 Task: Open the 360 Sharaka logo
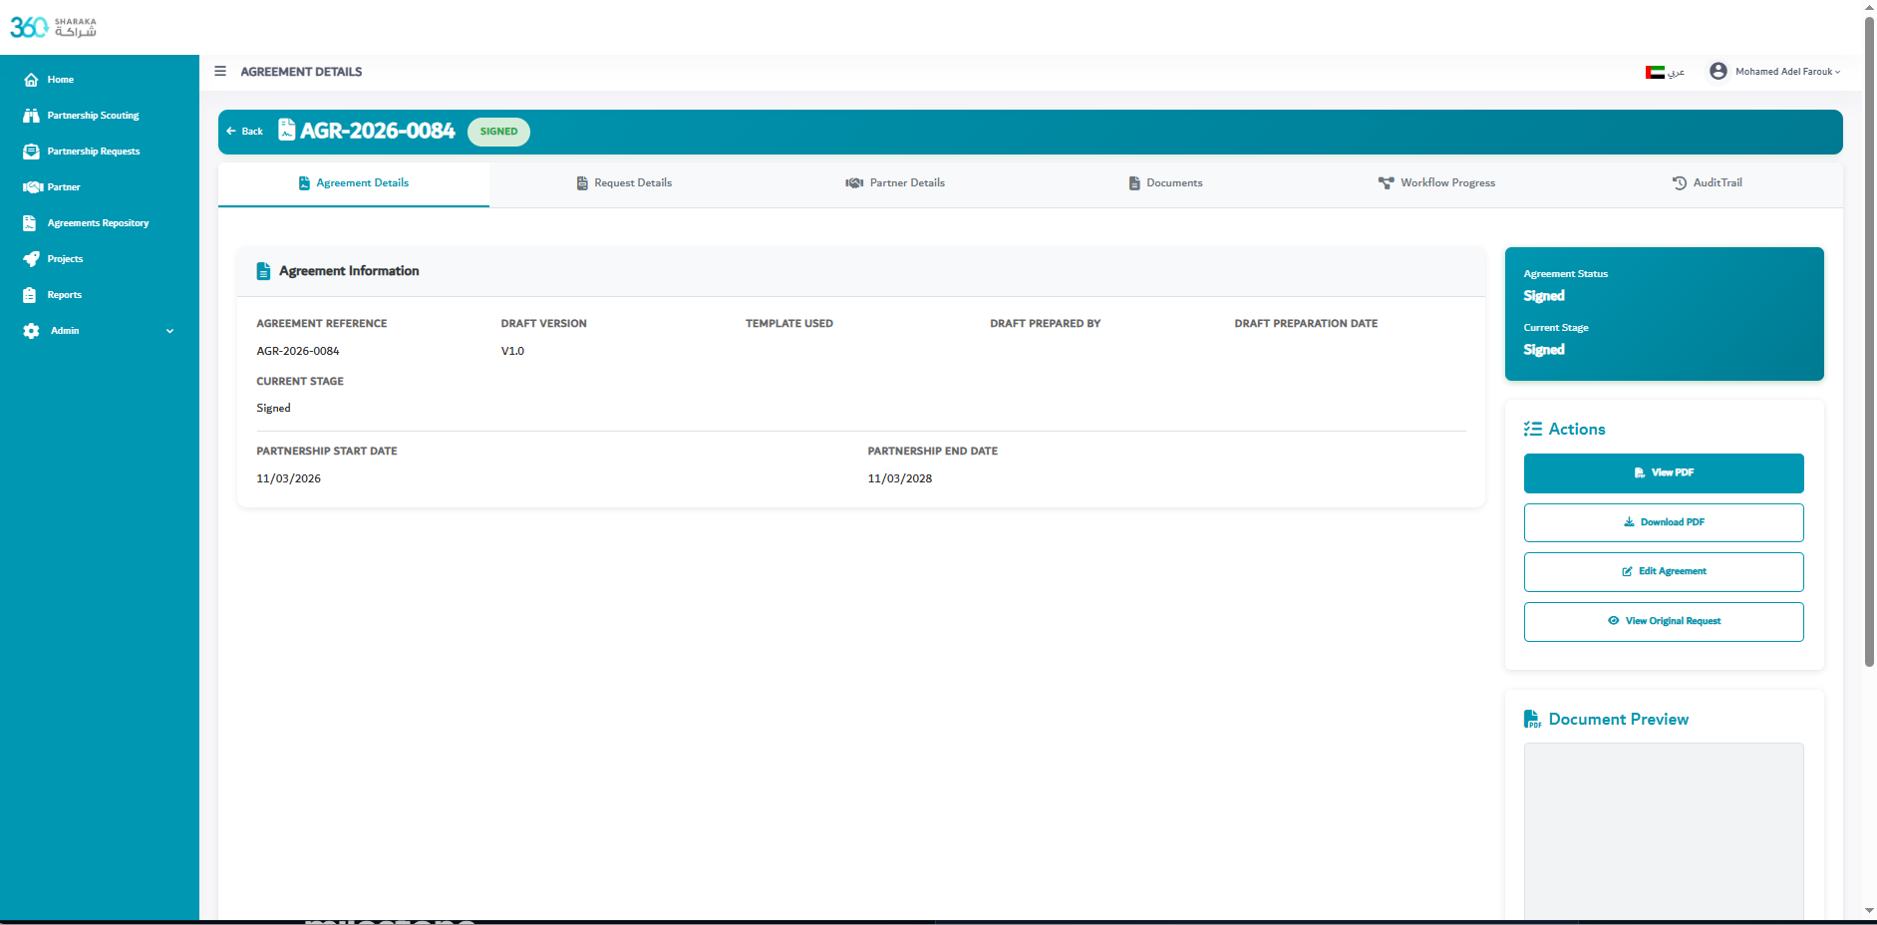[x=53, y=27]
